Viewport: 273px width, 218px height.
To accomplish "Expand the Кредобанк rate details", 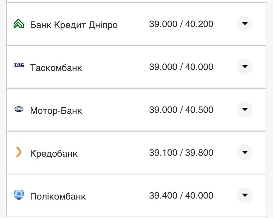I will (245, 152).
